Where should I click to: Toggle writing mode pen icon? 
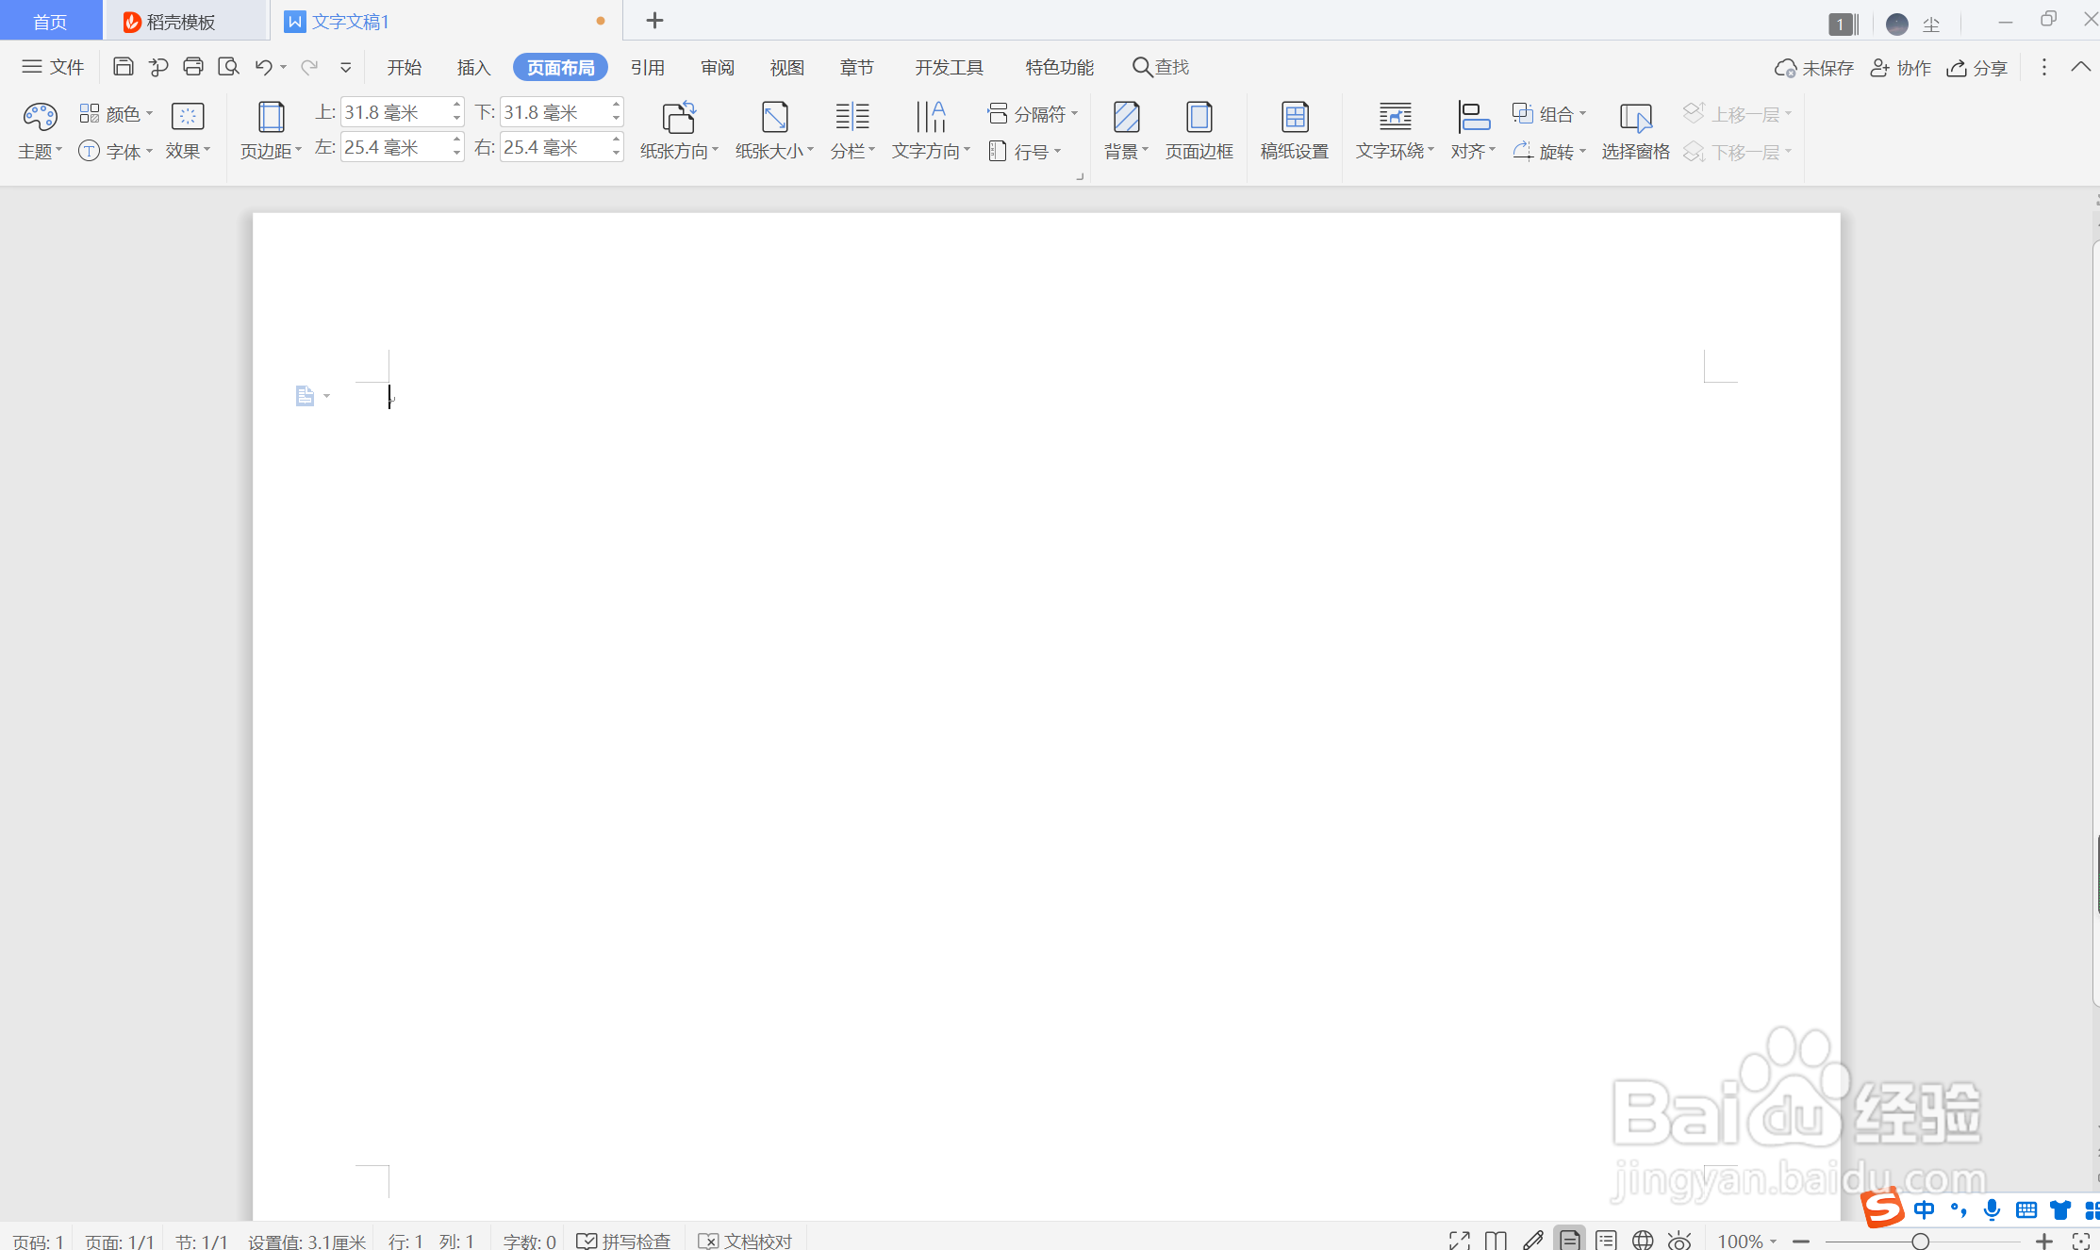(x=1533, y=1241)
